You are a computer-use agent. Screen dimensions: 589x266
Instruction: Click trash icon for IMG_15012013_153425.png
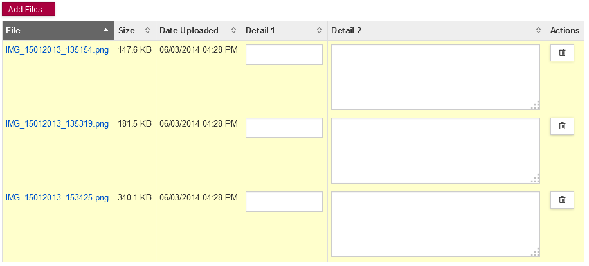tap(562, 200)
